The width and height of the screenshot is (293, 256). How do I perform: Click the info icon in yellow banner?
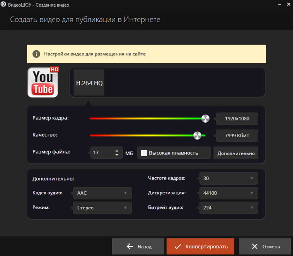tap(36, 54)
